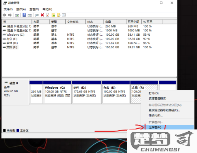Image resolution: width=197 pixels, height=153 pixels.
Task: Click the 磁盘管理 title bar icon
Action: point(5,3)
